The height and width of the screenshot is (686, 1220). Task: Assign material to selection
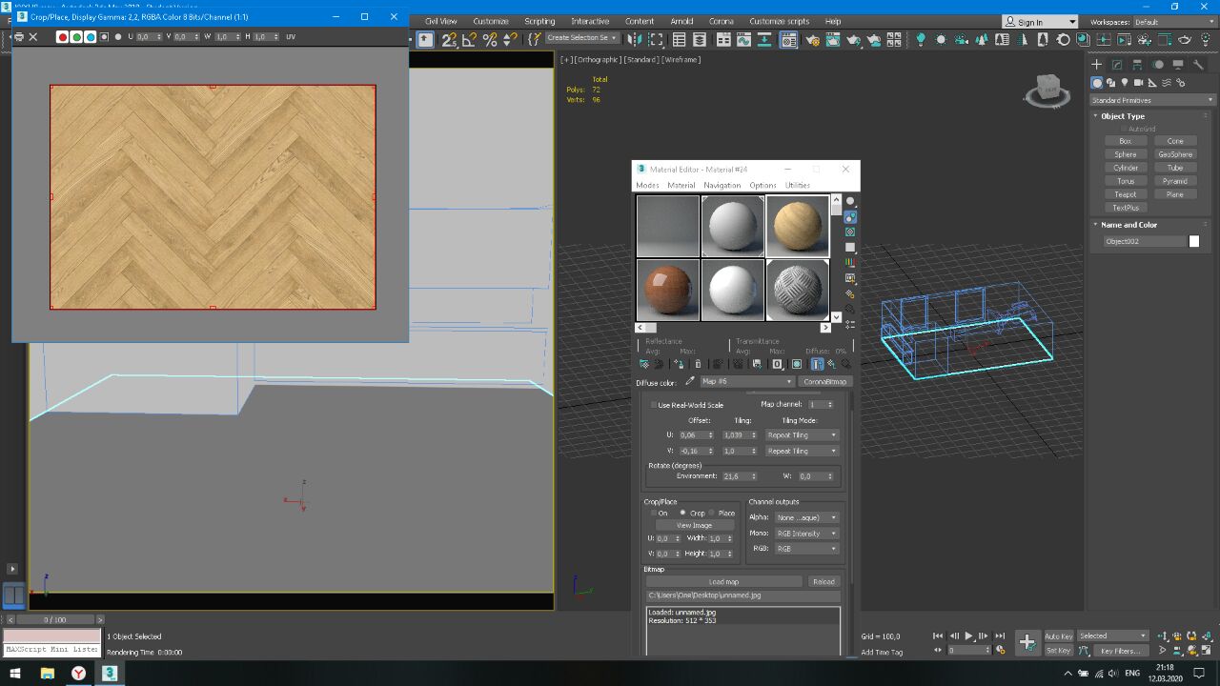click(680, 364)
